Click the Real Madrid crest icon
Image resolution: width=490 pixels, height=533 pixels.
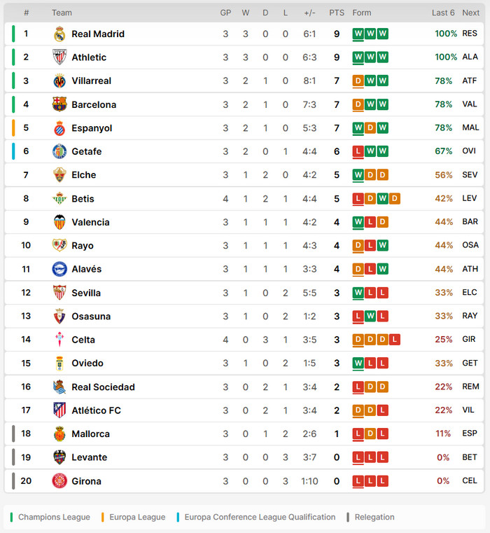click(59, 34)
